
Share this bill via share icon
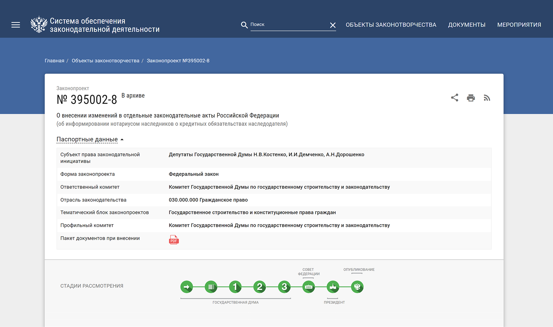tap(455, 98)
